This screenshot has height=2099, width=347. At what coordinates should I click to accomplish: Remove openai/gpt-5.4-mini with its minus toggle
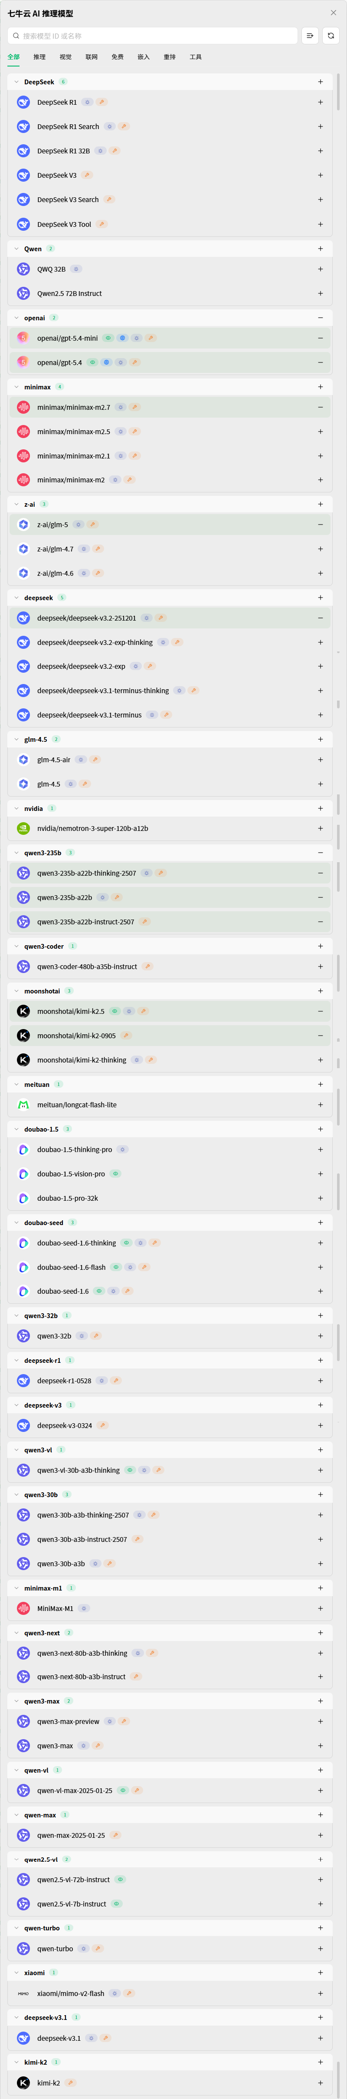pyautogui.click(x=320, y=338)
